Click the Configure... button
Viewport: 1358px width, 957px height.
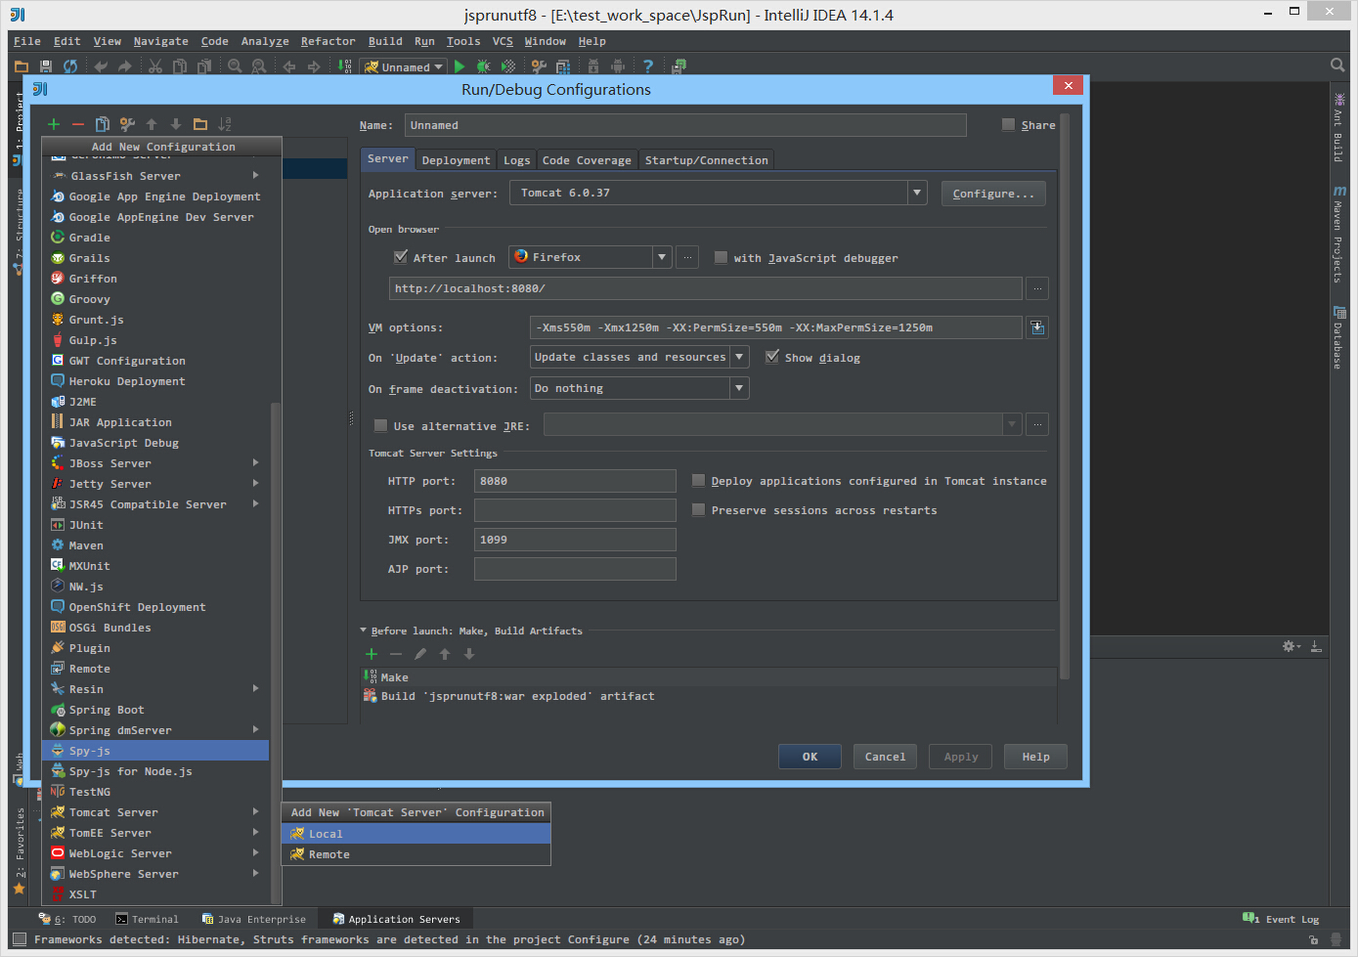point(992,194)
